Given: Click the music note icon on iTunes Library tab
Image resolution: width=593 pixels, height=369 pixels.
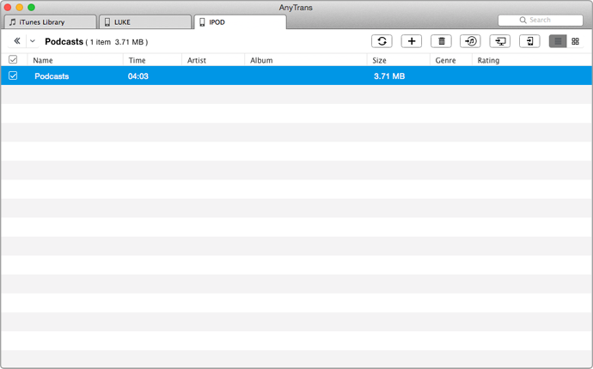Looking at the screenshot, I should click(13, 22).
